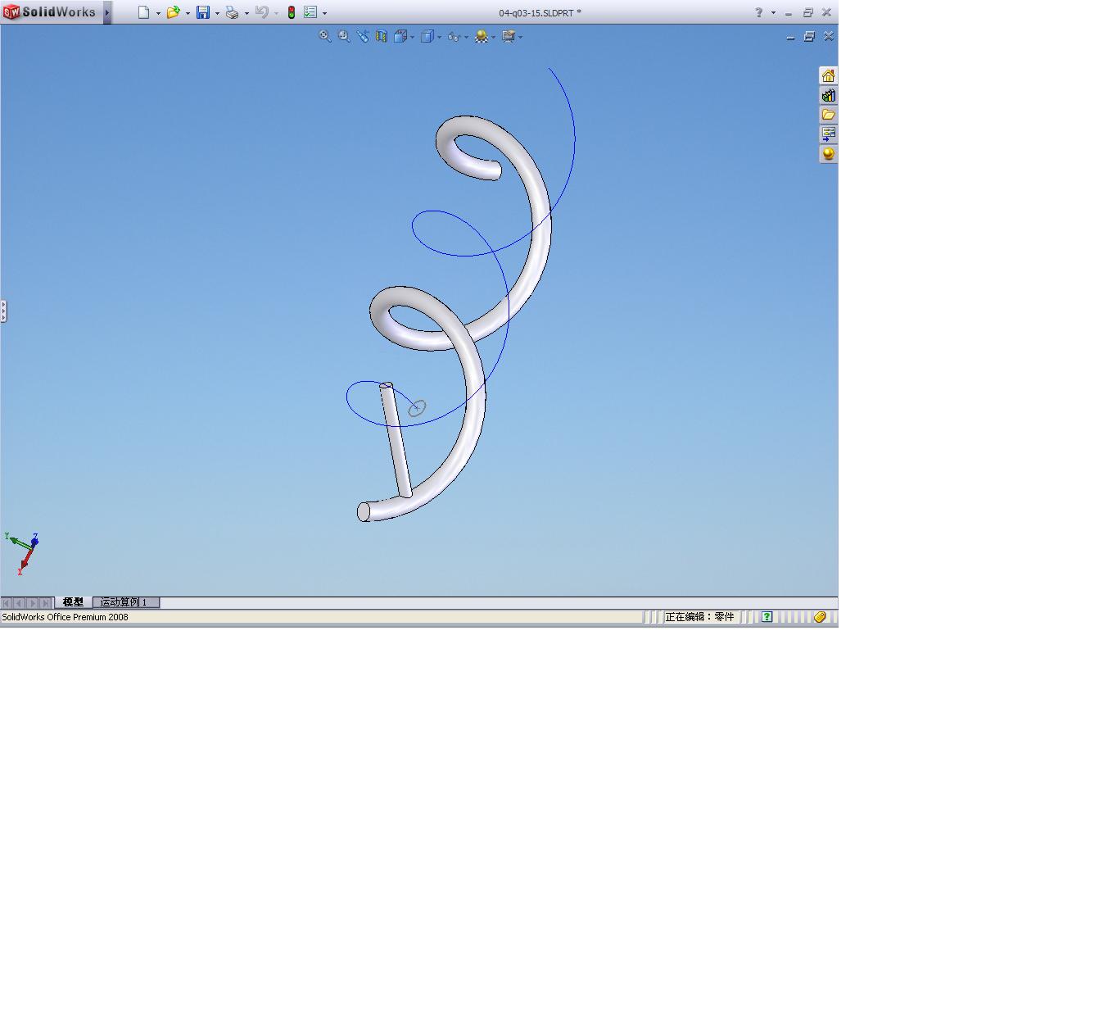
Task: Open the View Settings icon
Action: 509,36
